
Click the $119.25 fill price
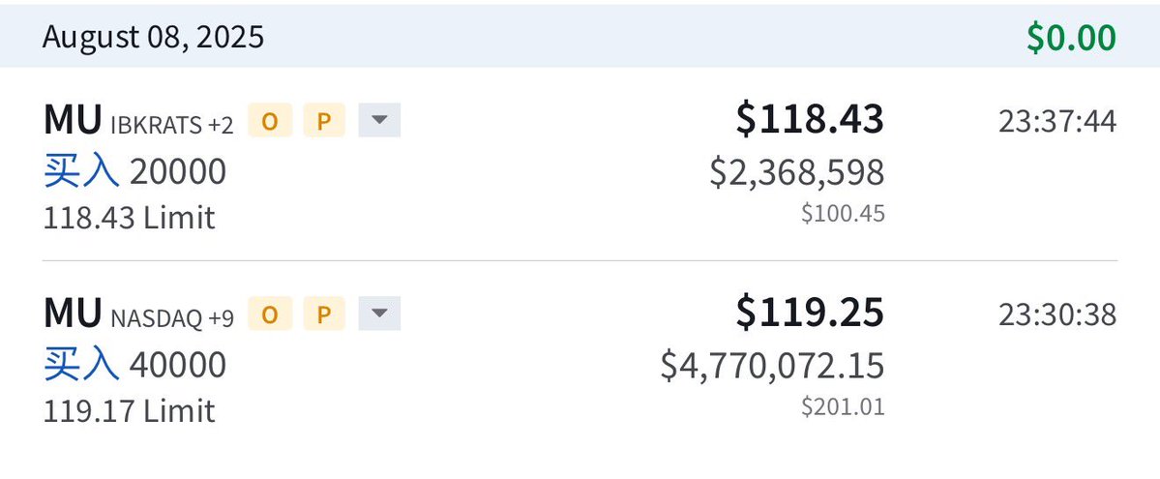(x=810, y=312)
